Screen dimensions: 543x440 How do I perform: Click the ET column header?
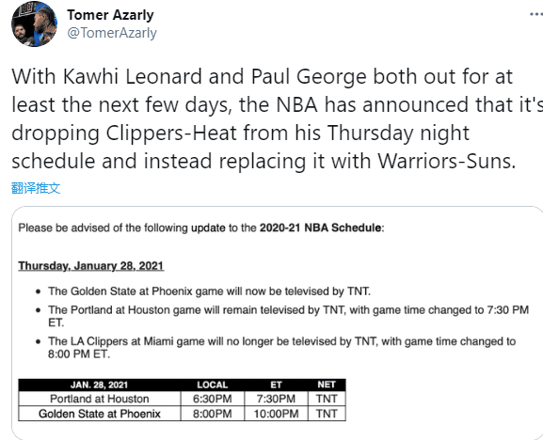tap(276, 385)
